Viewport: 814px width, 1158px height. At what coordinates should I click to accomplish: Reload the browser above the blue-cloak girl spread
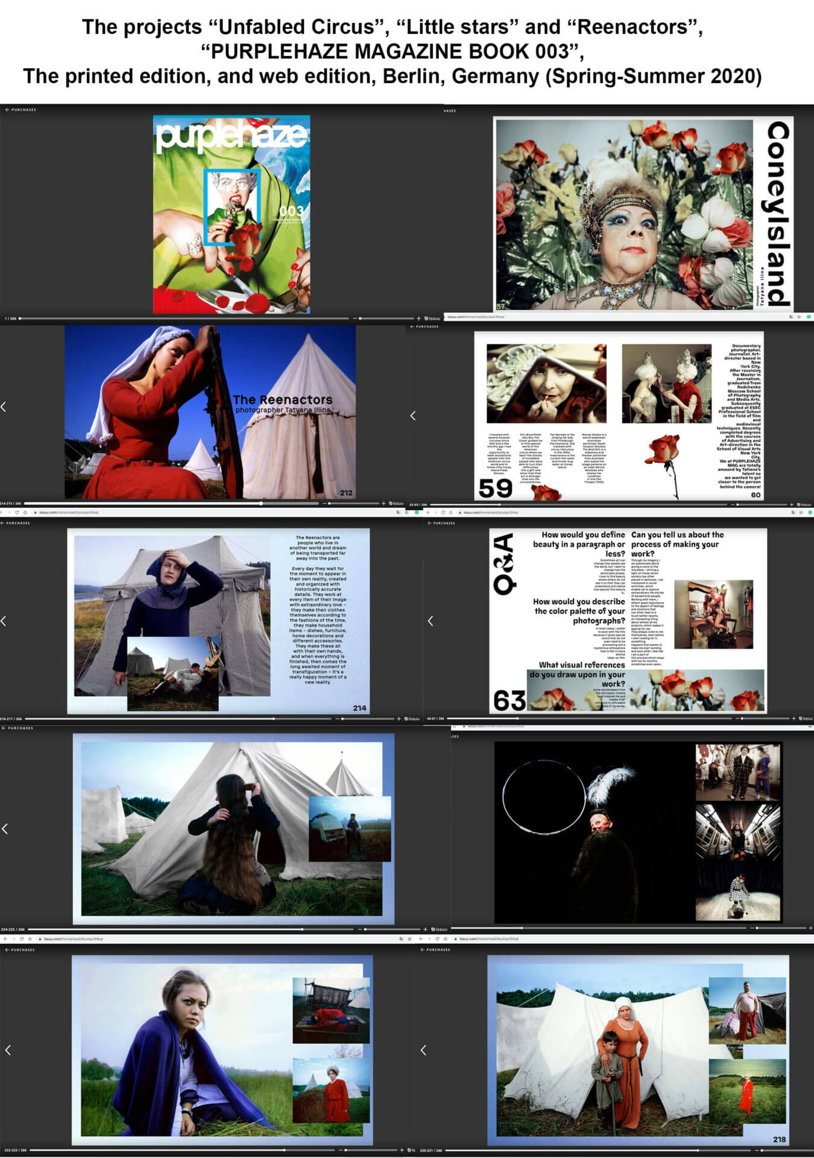click(x=22, y=938)
